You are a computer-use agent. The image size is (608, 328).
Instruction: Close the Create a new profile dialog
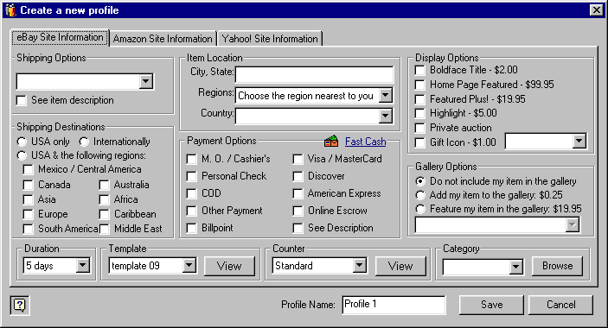pyautogui.click(x=596, y=10)
